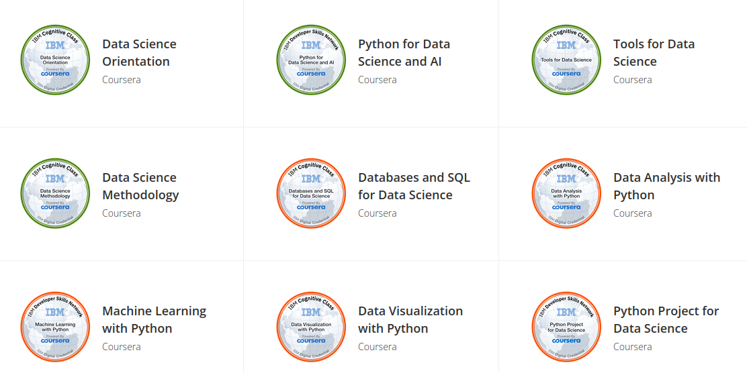Viewport: 747px width, 373px height.
Task: Click the Data Science Methodology badge icon
Action: 55,193
